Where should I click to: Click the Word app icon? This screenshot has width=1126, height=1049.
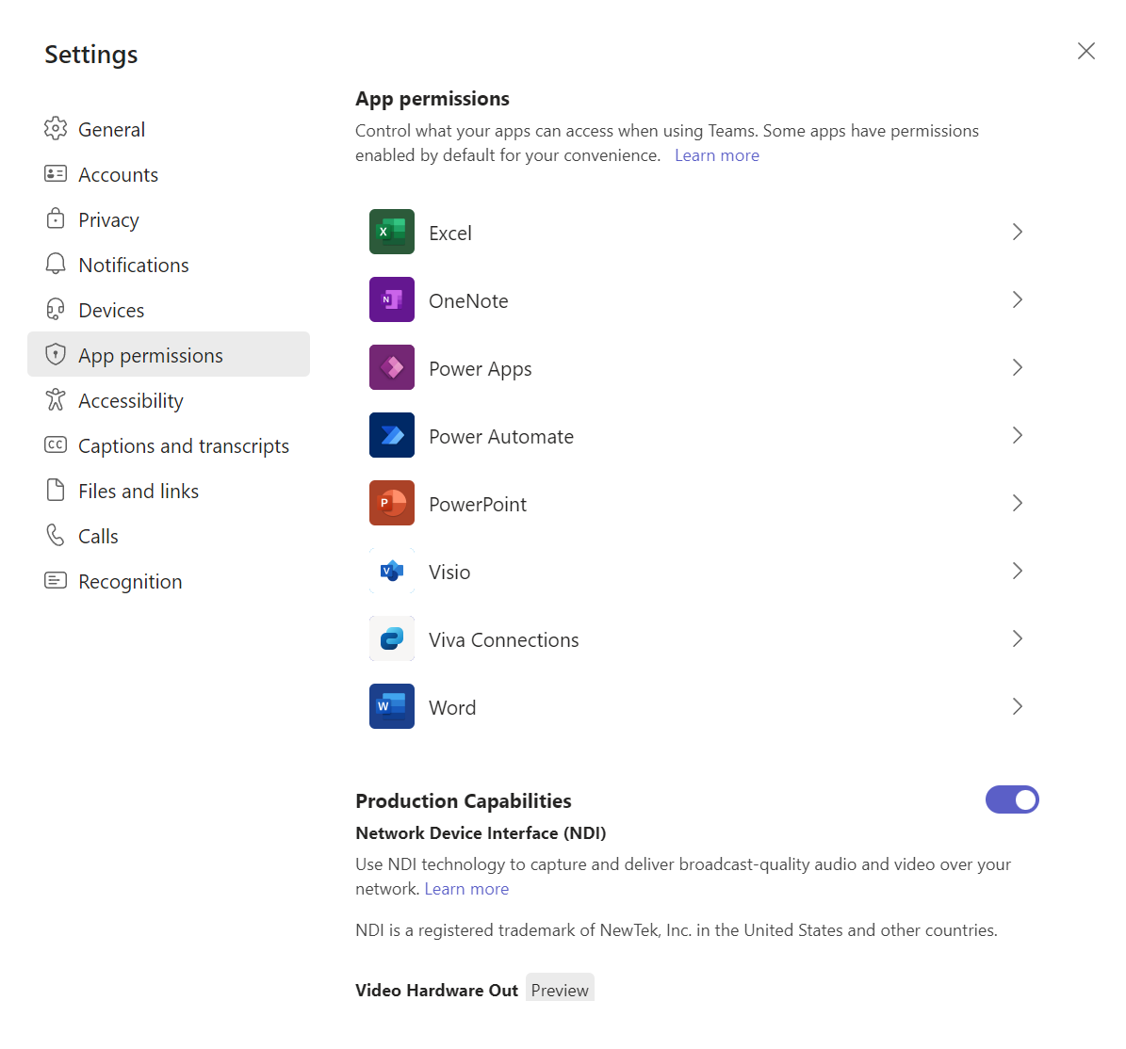(391, 707)
